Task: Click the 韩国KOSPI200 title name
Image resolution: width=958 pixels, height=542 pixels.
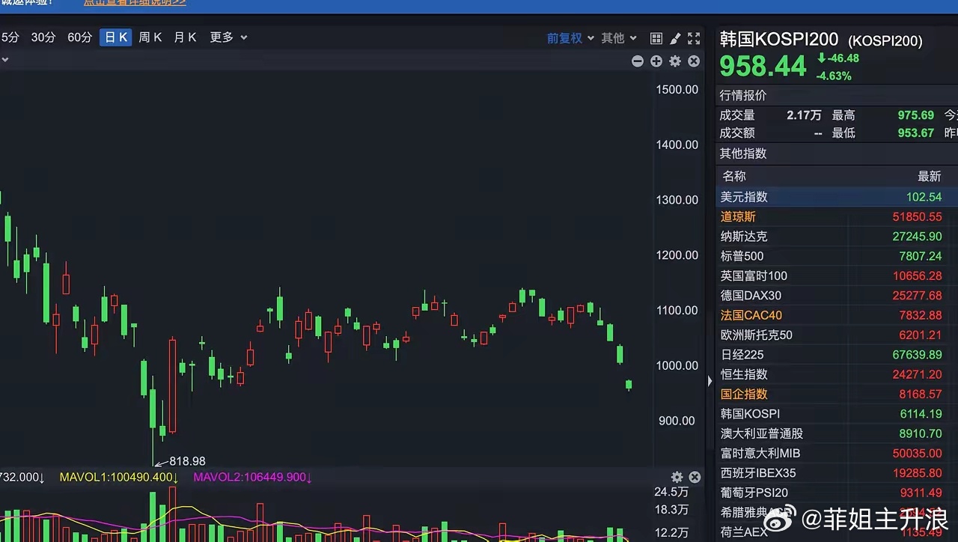Action: tap(779, 39)
